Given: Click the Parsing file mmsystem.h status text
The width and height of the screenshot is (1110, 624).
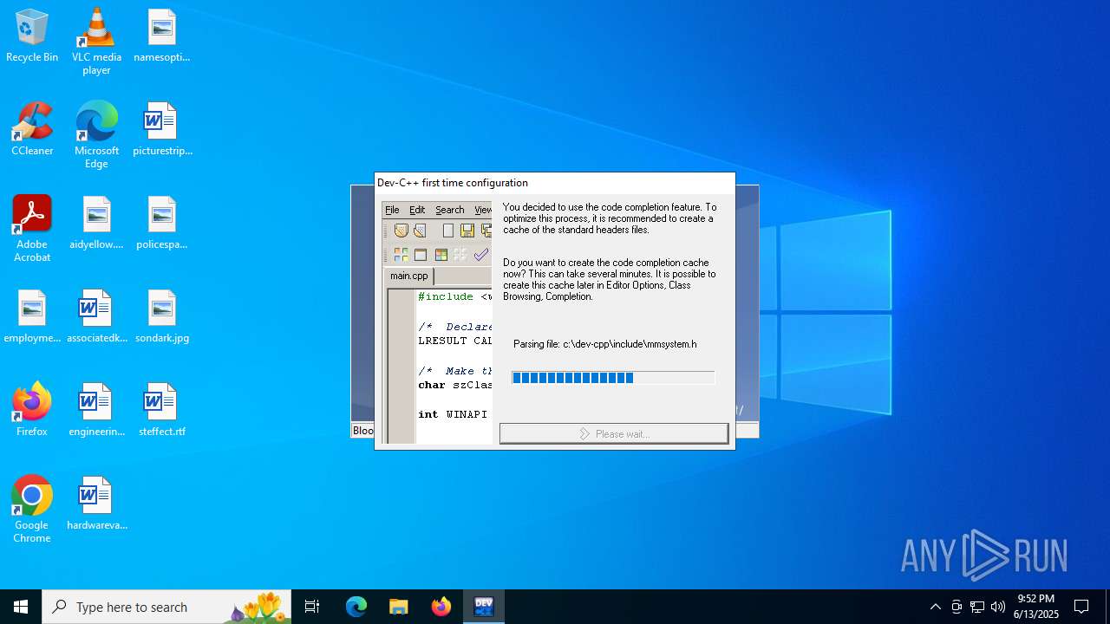Looking at the screenshot, I should click(605, 344).
